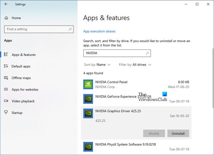Go to Default apps section
The image size is (214, 155).
pyautogui.click(x=21, y=66)
